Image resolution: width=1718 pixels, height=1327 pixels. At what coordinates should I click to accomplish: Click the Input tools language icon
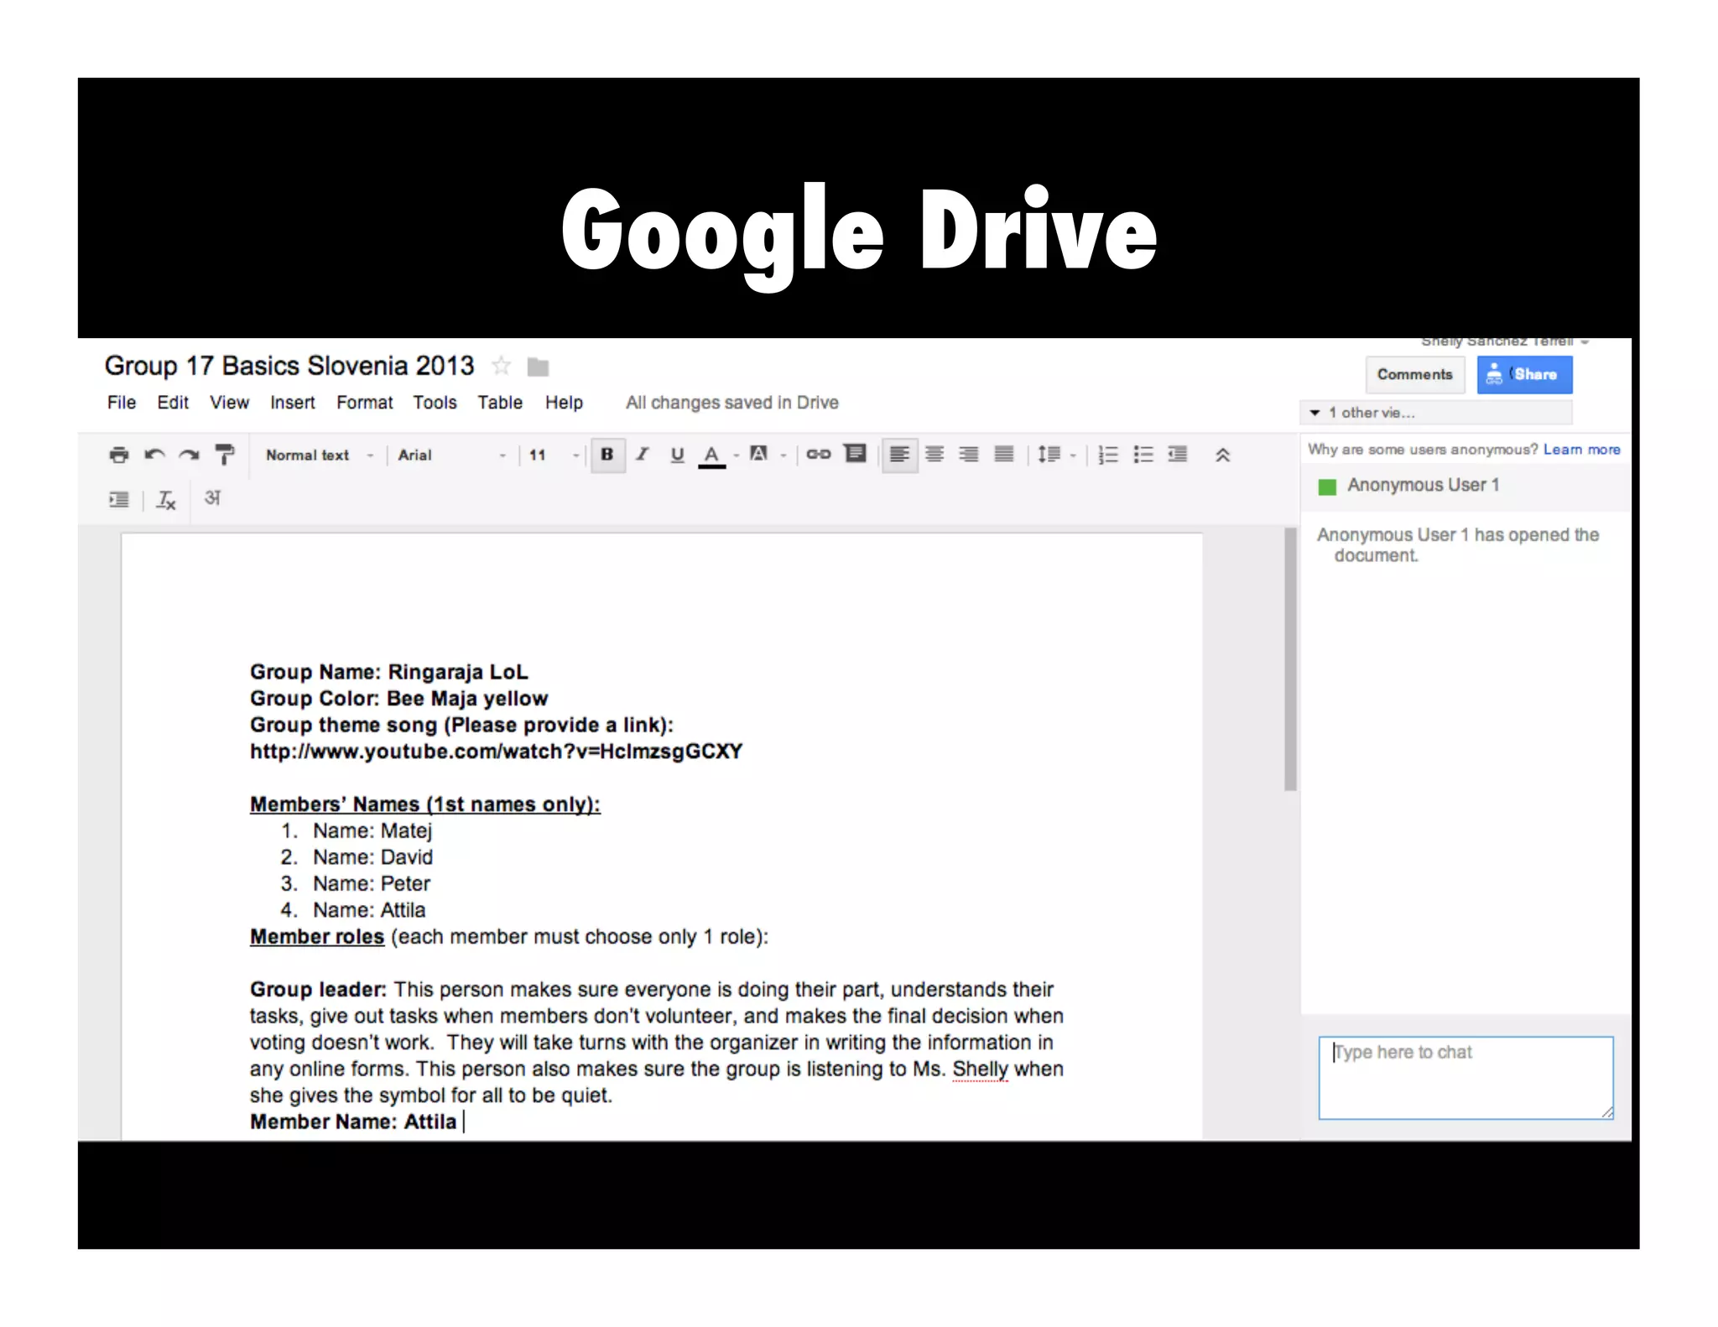click(213, 498)
